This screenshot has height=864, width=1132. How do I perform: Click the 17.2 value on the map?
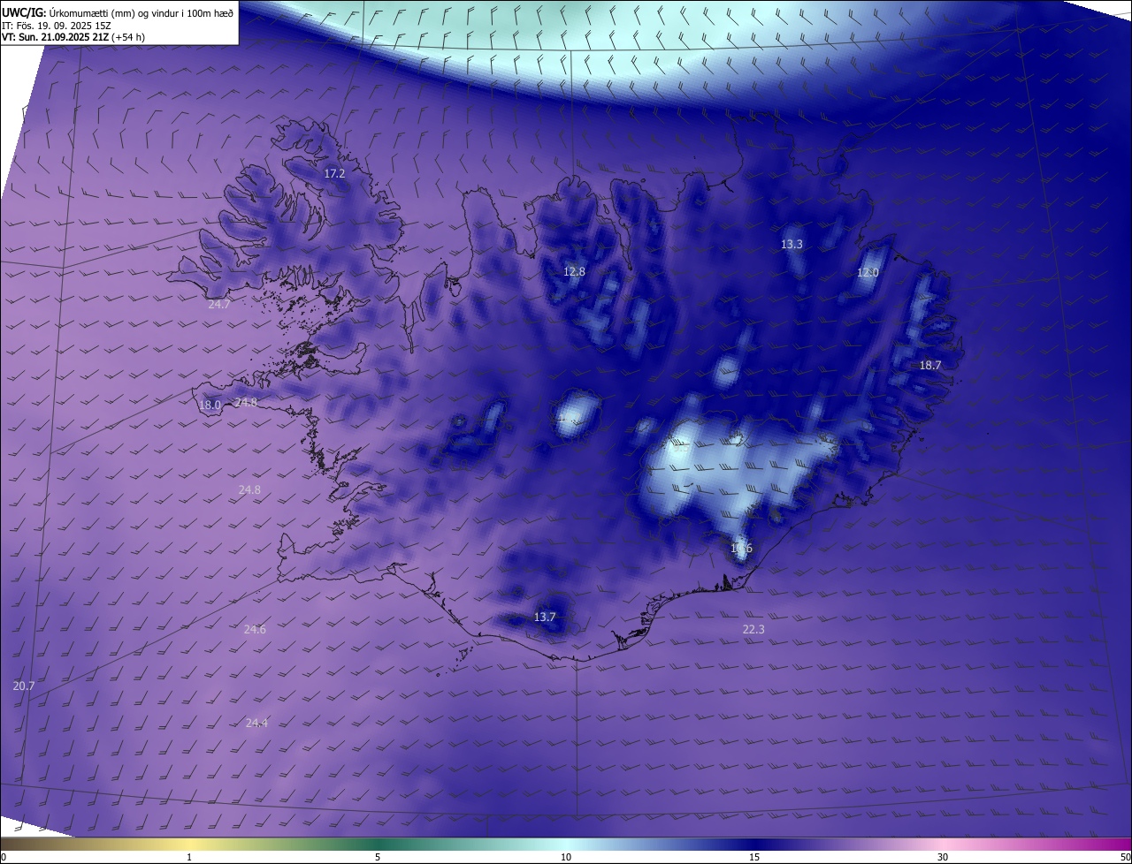pos(334,174)
